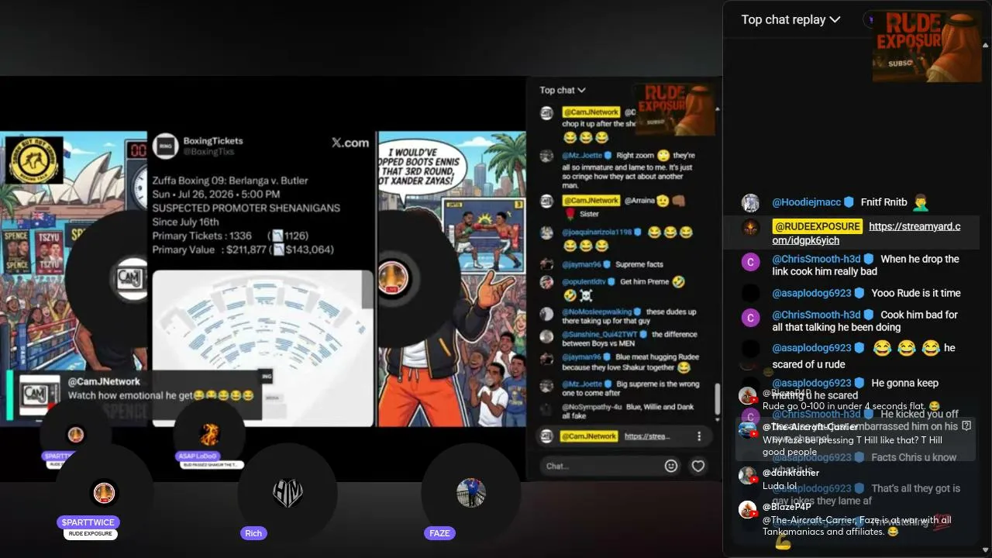
Task: Click ChrisSmooth-h3d's avatar beside "Cook him bad"
Action: pyautogui.click(x=750, y=317)
